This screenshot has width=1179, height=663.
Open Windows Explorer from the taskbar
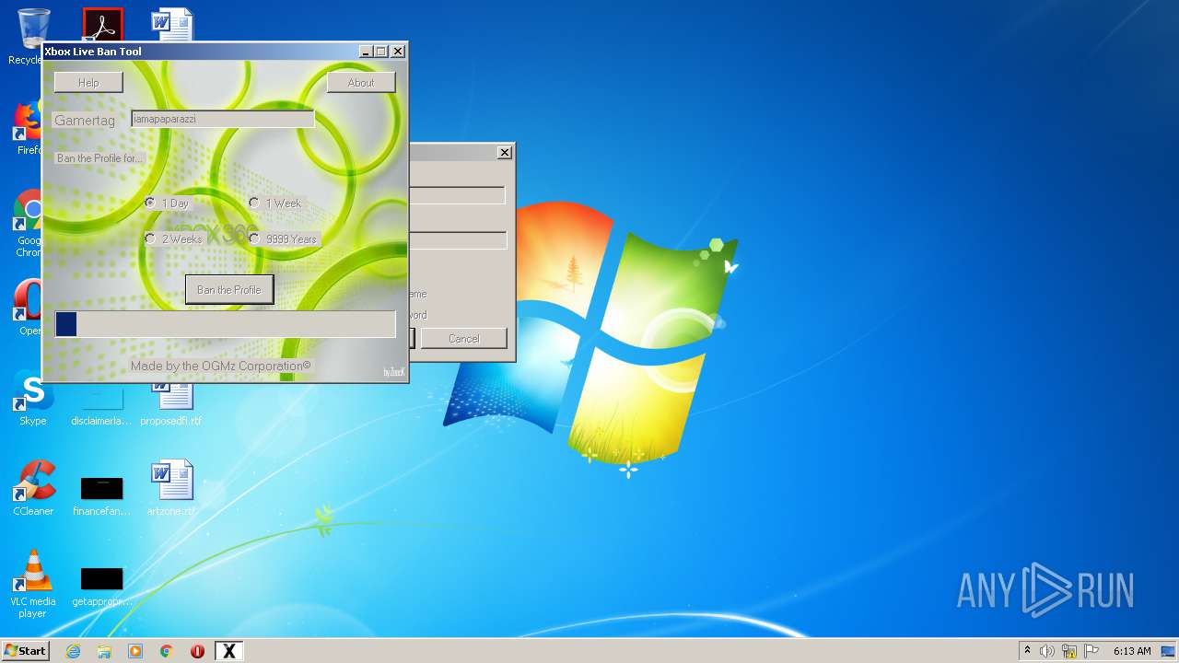[x=104, y=651]
